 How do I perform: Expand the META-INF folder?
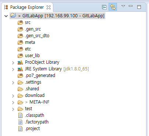pos(13,102)
